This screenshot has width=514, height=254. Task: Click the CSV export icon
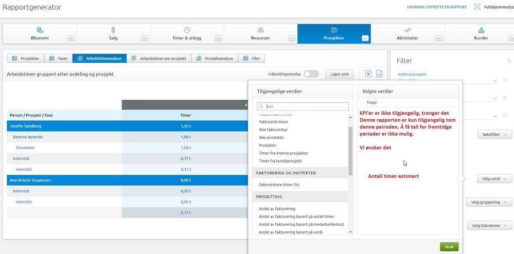379,74
